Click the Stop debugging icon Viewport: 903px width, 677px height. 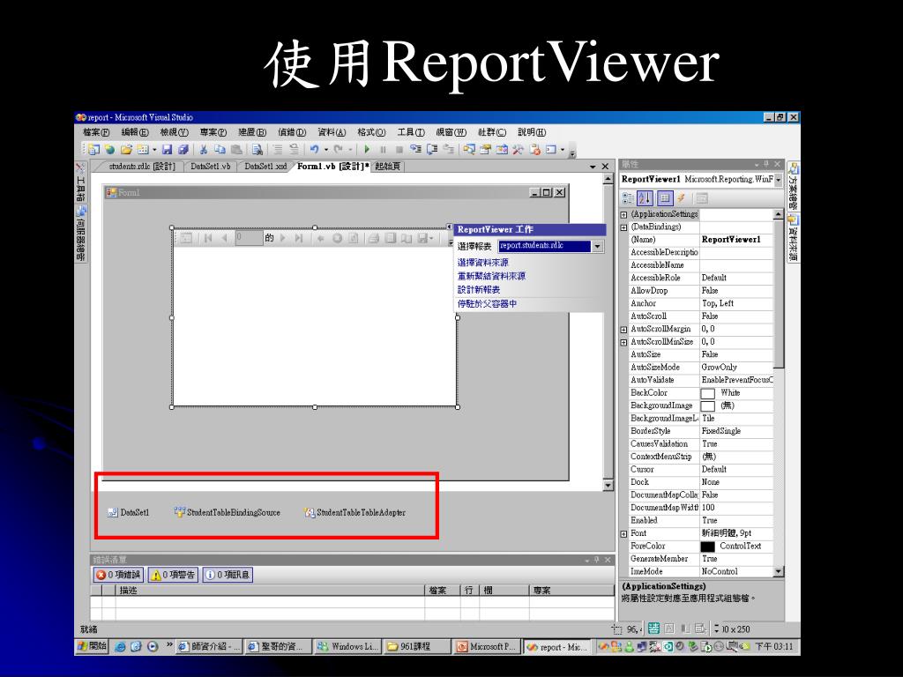pos(399,150)
